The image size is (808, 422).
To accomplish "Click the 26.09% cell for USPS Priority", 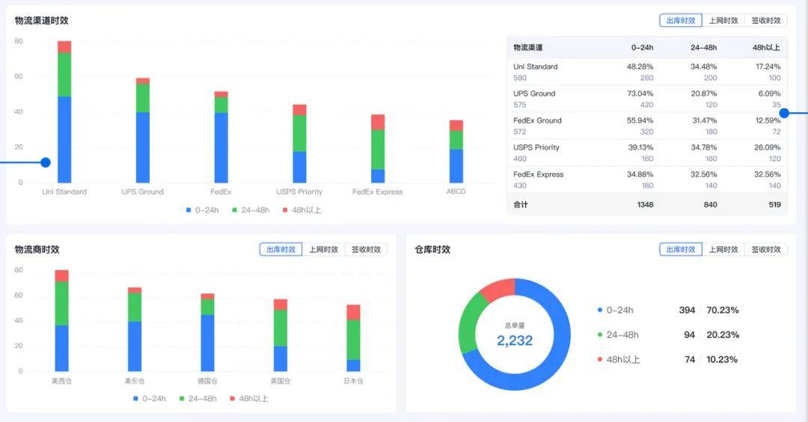I will [768, 147].
